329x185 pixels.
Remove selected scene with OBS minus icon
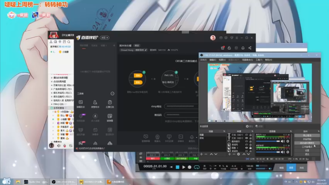206,154
